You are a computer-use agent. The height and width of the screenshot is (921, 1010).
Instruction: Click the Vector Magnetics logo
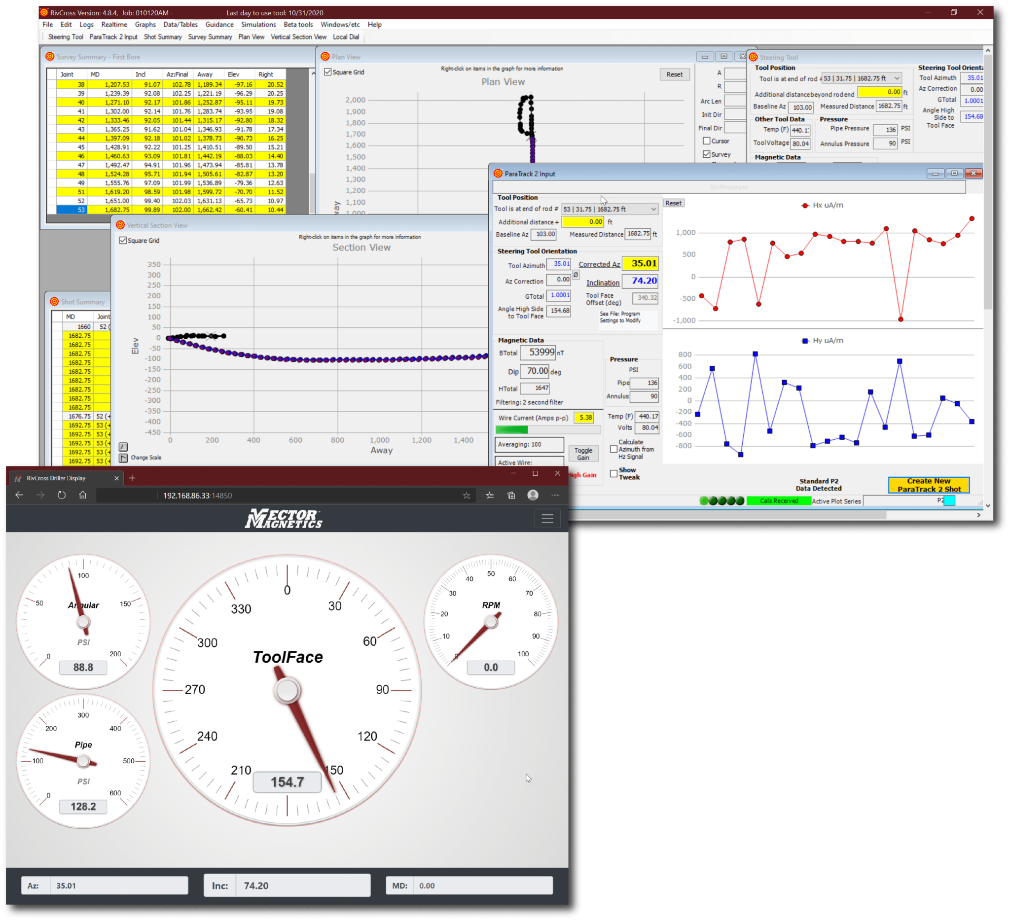(x=284, y=519)
